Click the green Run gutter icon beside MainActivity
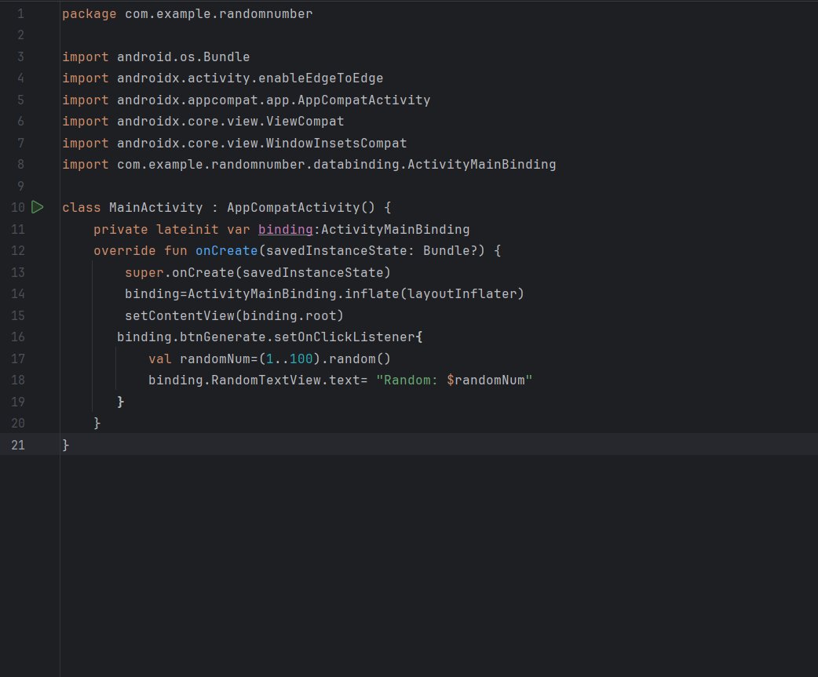 (x=38, y=207)
